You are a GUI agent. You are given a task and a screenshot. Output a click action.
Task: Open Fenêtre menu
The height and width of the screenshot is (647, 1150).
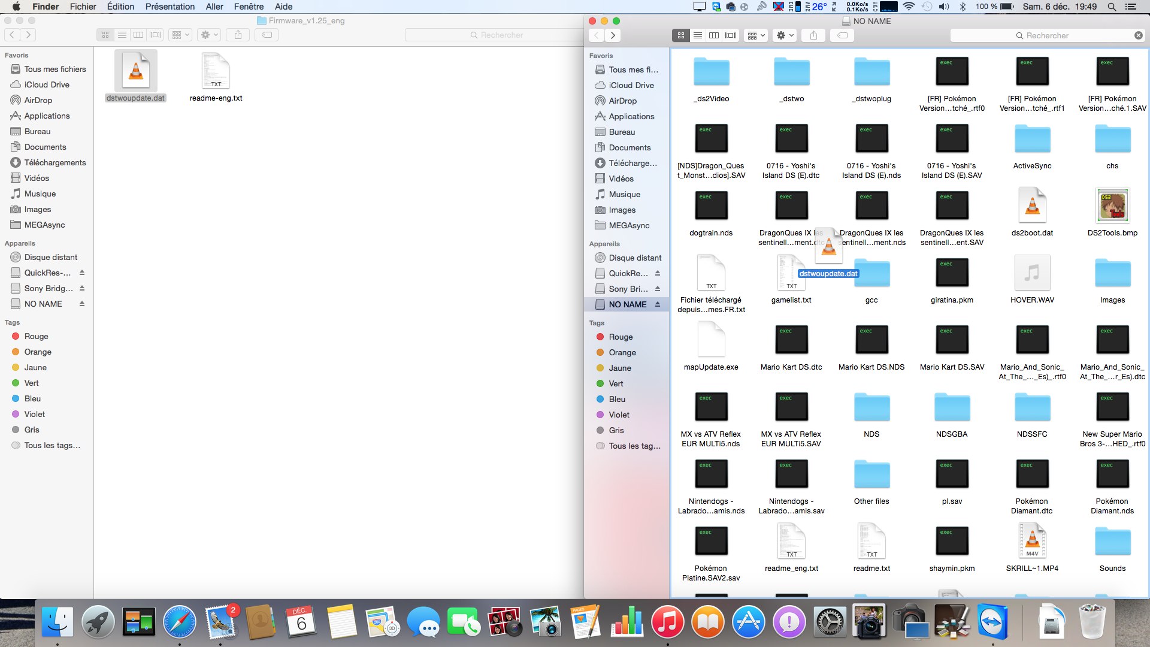[249, 7]
